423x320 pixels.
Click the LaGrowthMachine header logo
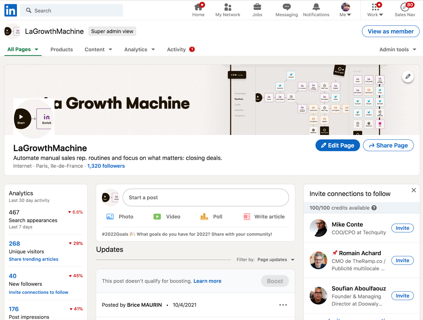pyautogui.click(x=12, y=31)
